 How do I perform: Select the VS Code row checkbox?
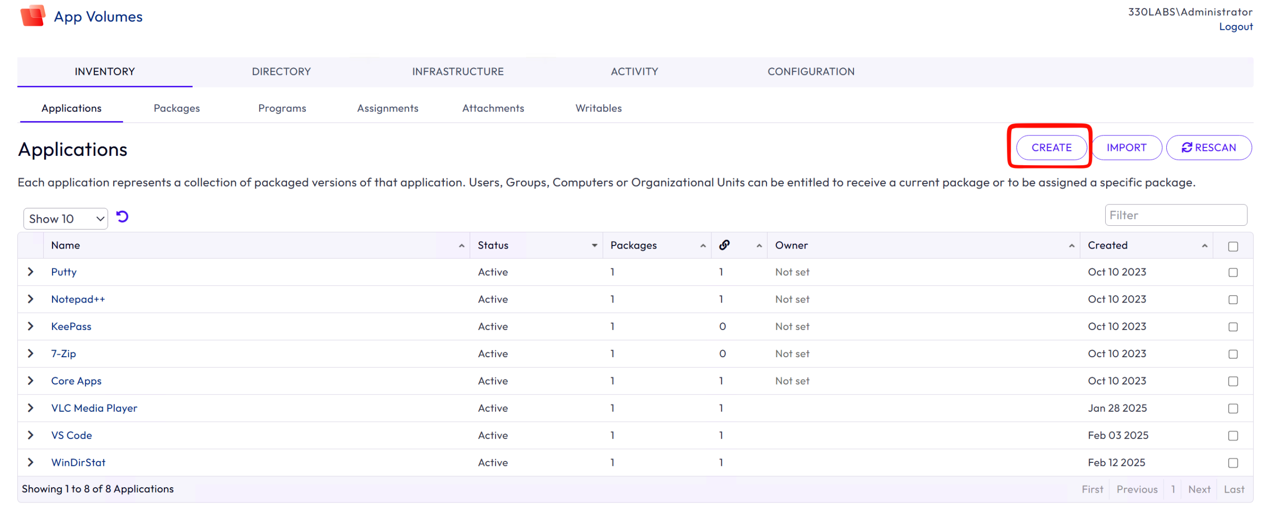(1233, 436)
